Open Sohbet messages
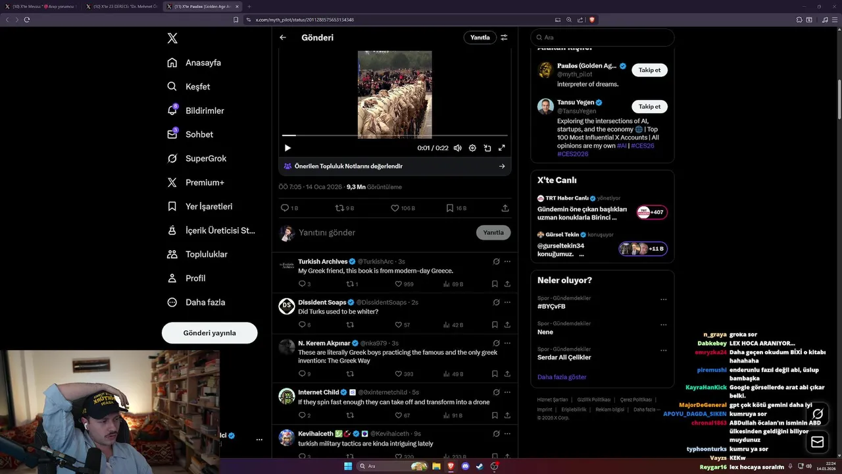The image size is (842, 474). tap(191, 134)
